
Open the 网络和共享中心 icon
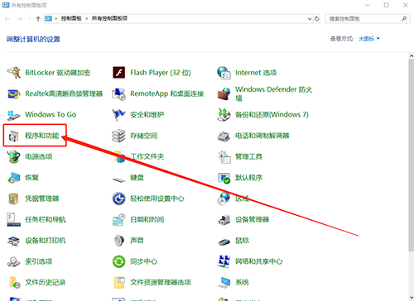pos(224,261)
